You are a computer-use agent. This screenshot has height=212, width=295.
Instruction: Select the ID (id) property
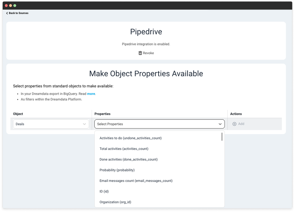pos(104,191)
